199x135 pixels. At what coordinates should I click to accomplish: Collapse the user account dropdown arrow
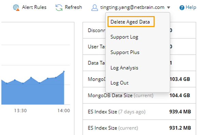(x=169, y=8)
